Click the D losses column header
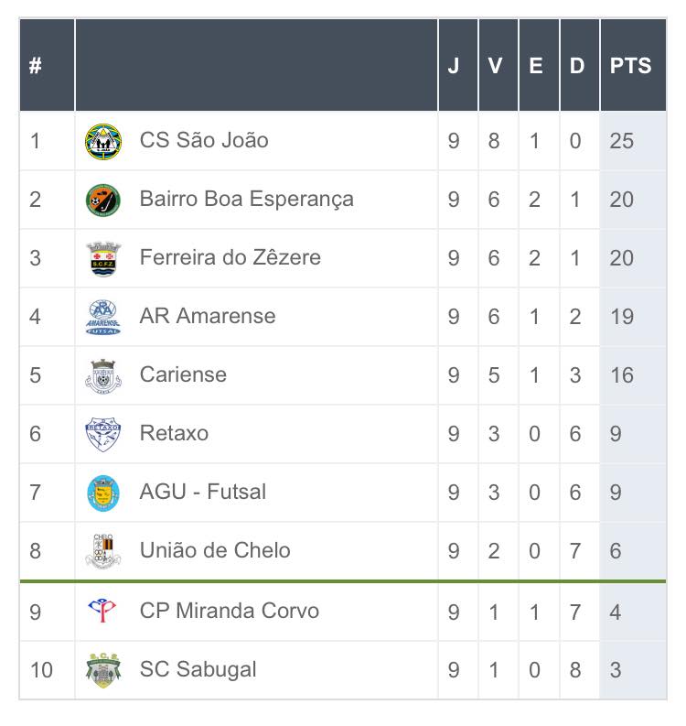 (x=576, y=67)
